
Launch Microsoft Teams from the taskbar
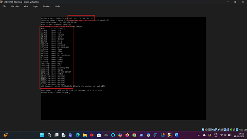(71, 135)
